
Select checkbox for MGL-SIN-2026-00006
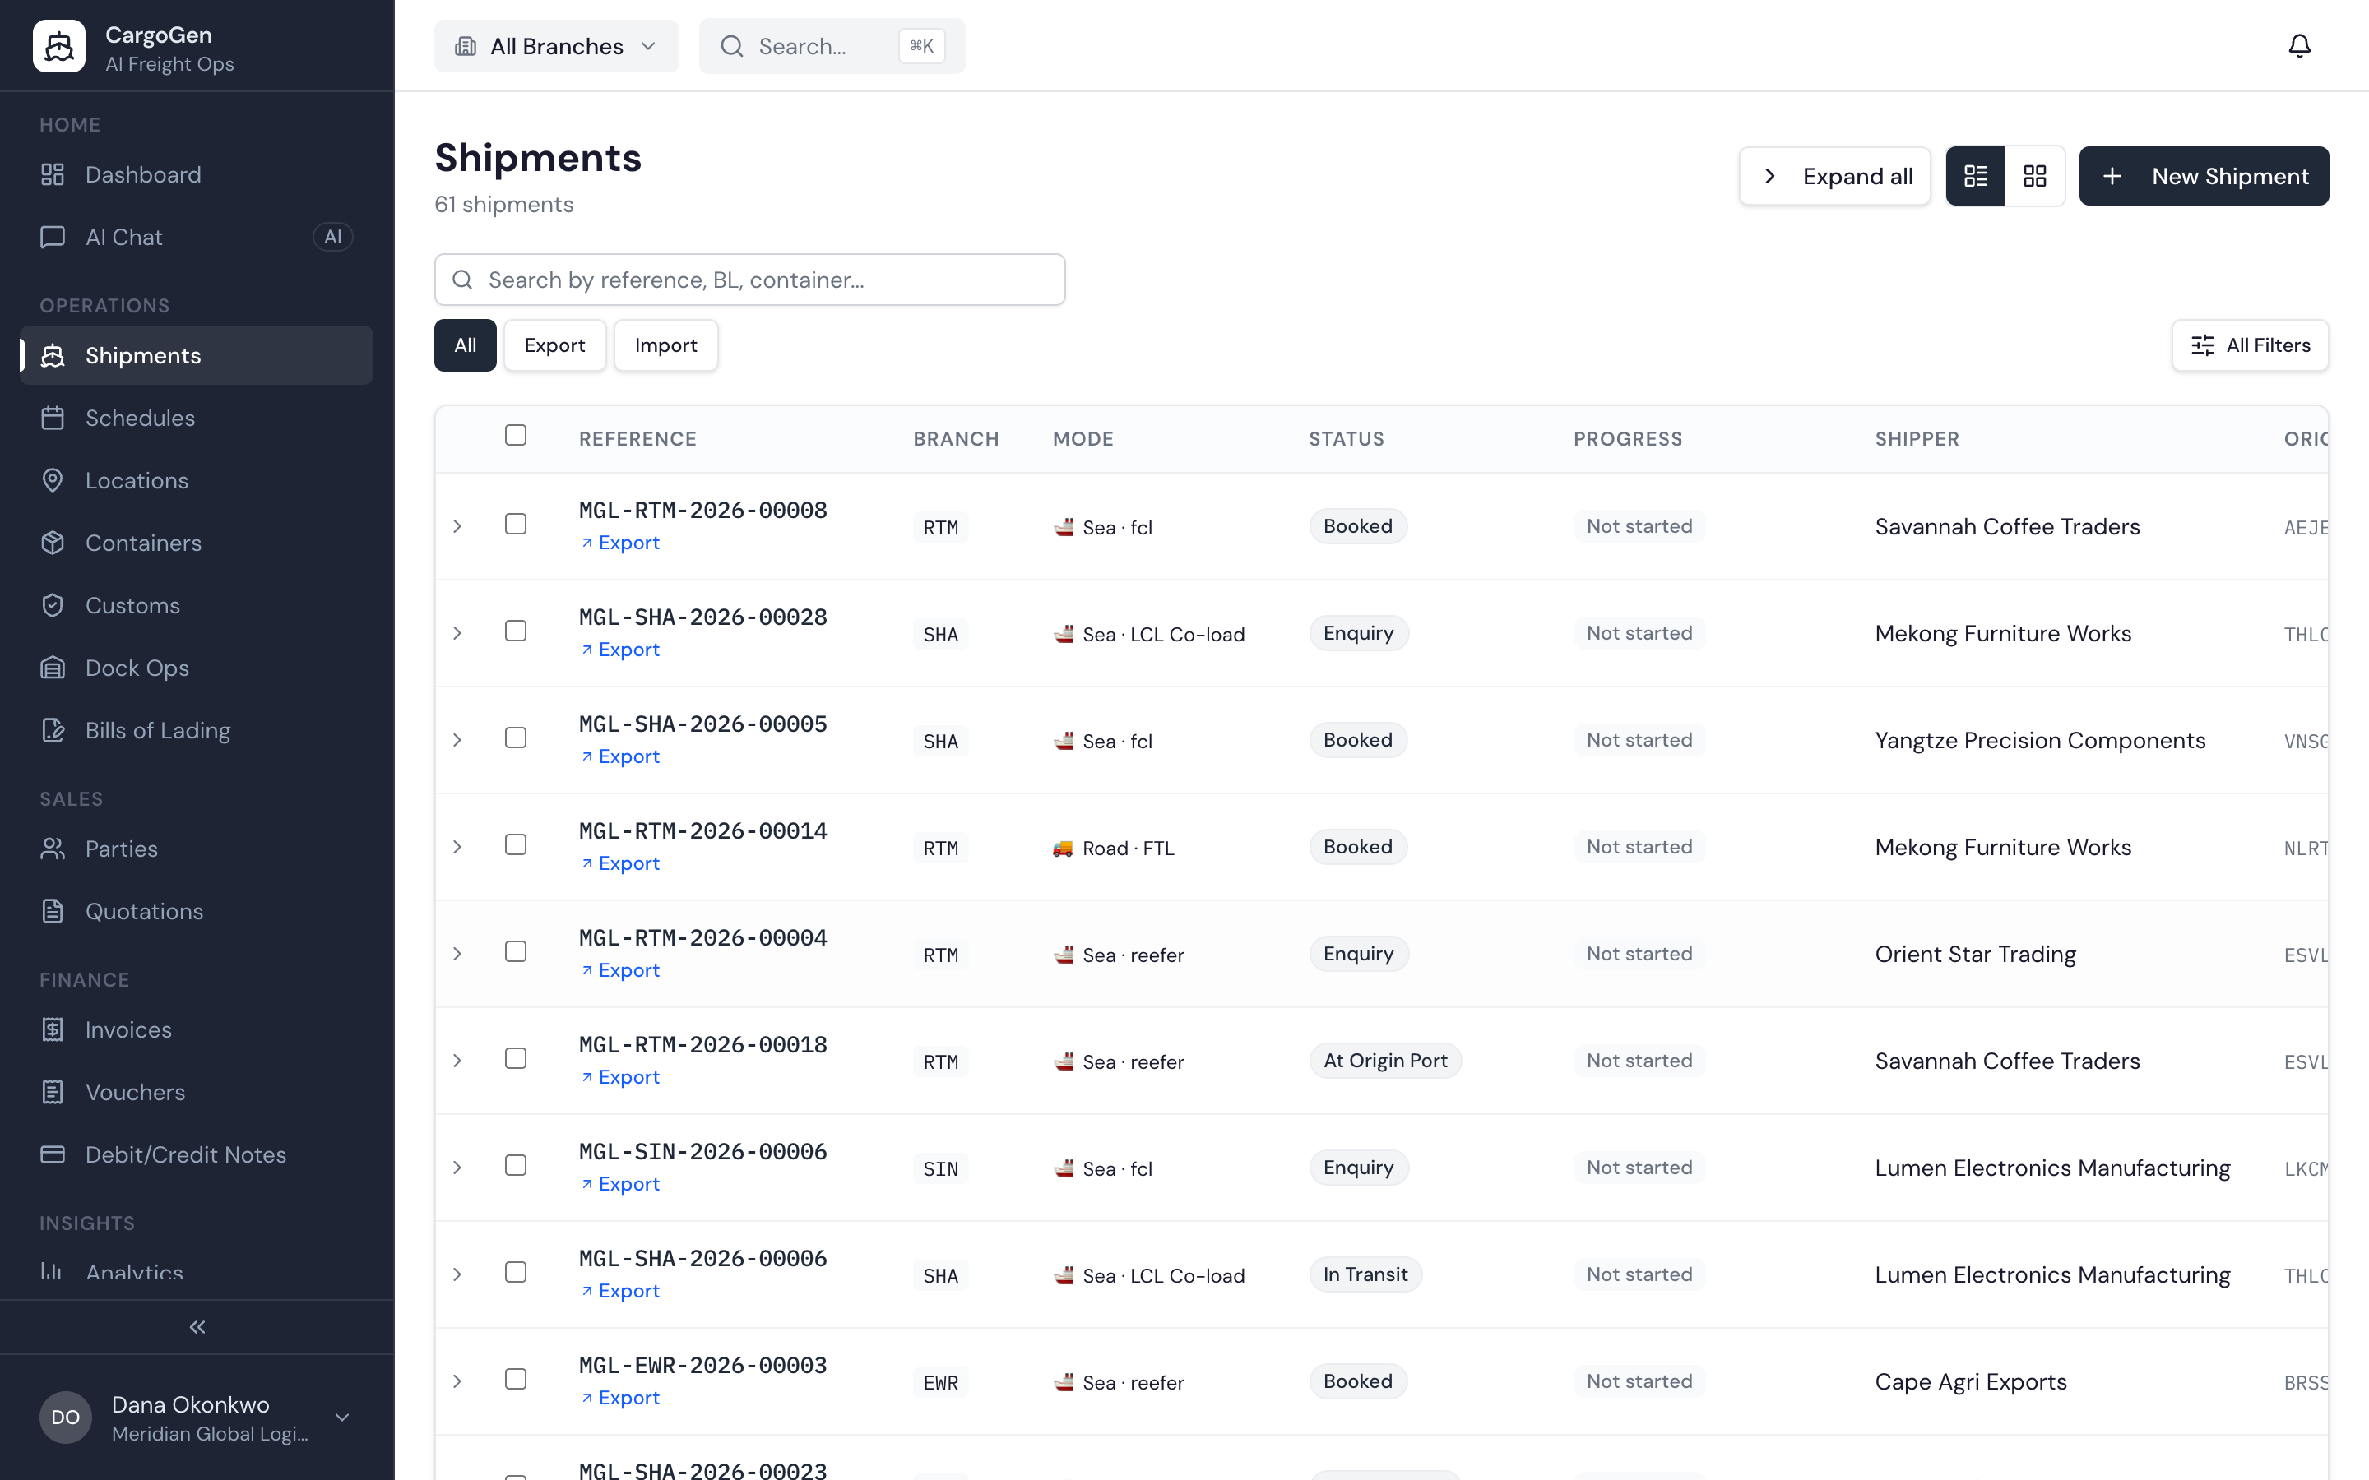pyautogui.click(x=516, y=1166)
